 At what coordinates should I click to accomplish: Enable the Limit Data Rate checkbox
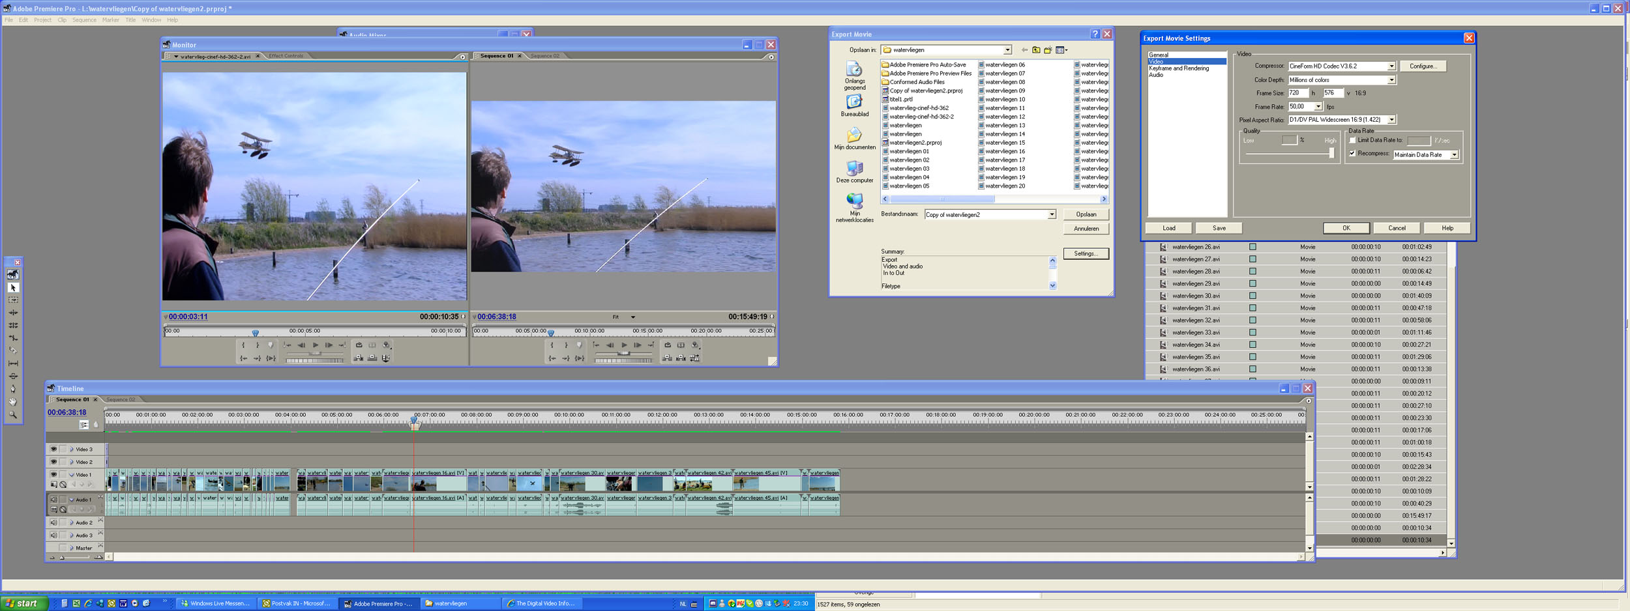pos(1352,140)
